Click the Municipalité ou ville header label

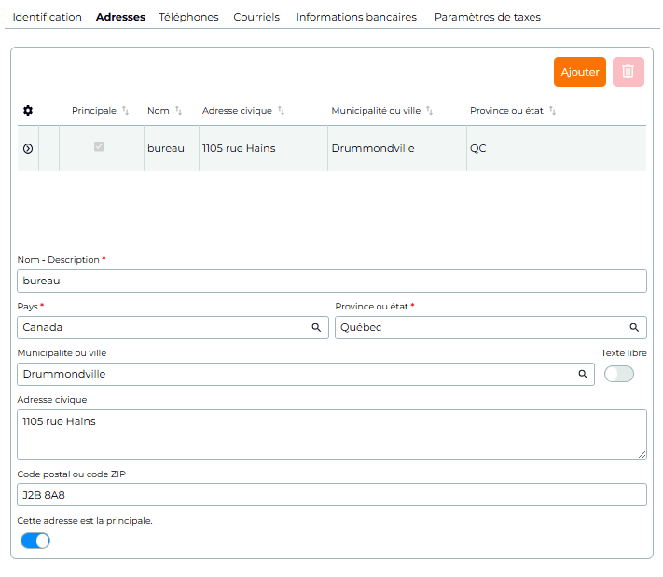376,111
